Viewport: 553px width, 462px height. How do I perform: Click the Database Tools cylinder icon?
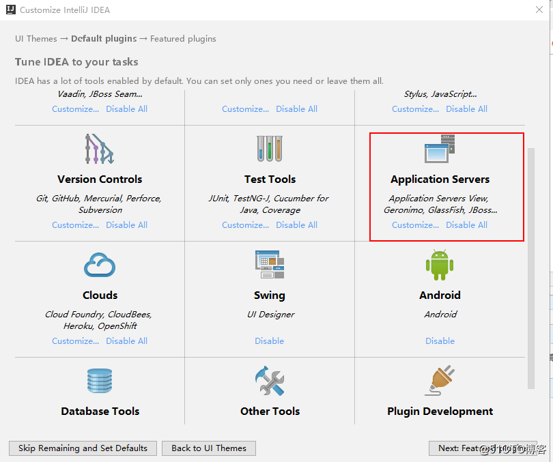click(100, 381)
